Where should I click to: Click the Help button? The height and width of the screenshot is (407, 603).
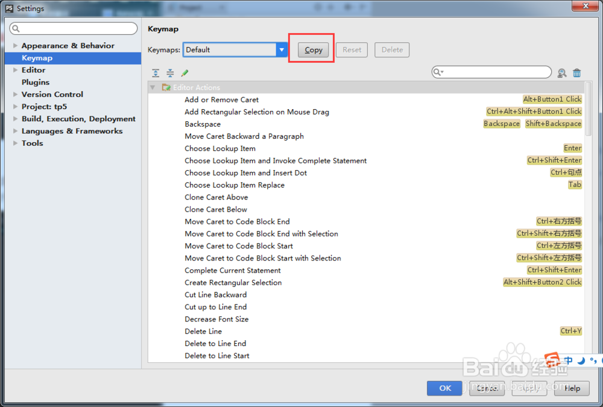(572, 388)
